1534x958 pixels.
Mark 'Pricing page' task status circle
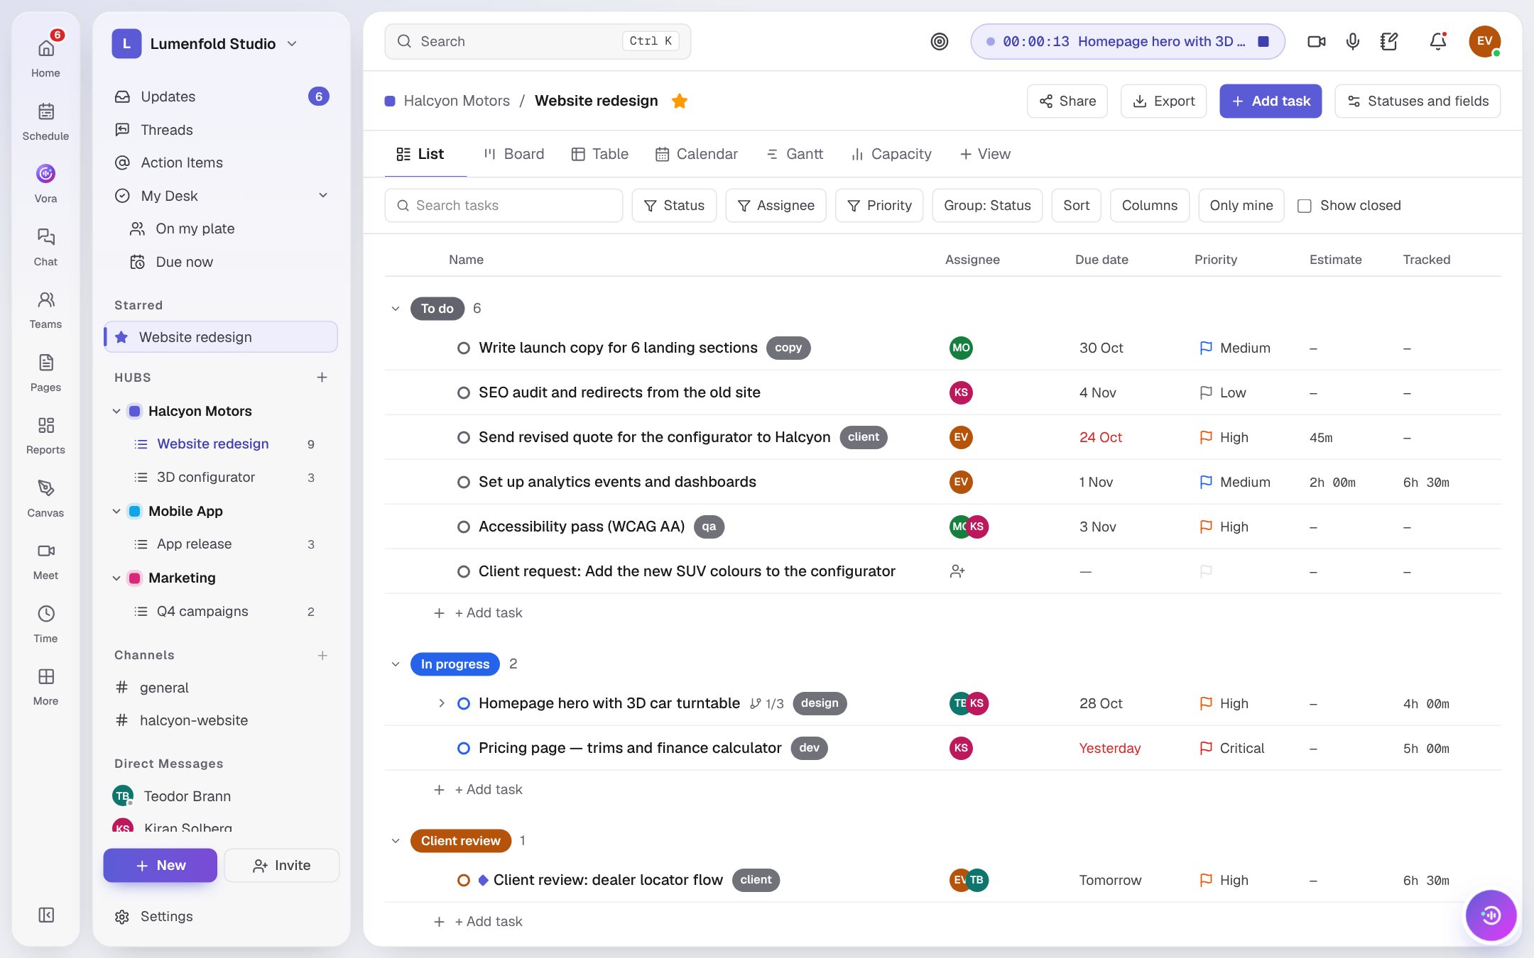[x=464, y=748]
